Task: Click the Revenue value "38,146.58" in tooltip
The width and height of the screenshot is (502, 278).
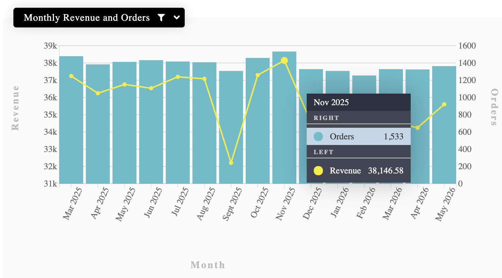Action: tap(386, 171)
